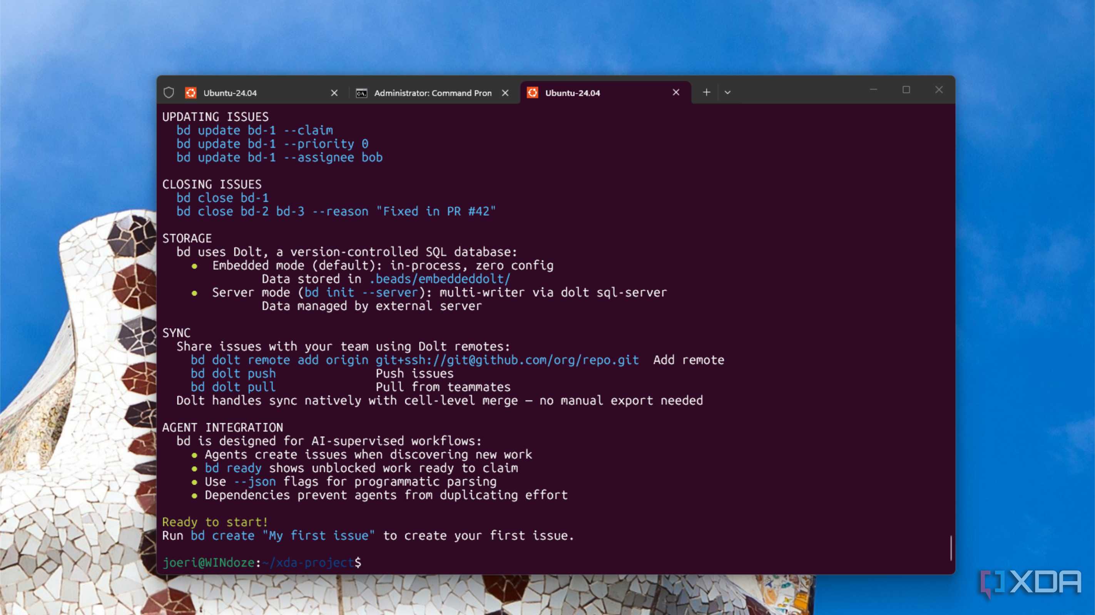This screenshot has width=1095, height=615.
Task: Click the terminal scrollbar thumb
Action: [x=951, y=548]
